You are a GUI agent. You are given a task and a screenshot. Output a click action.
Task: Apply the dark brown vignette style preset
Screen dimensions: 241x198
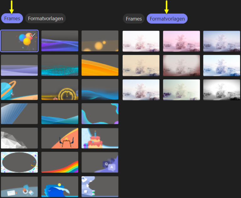pyautogui.click(x=181, y=65)
